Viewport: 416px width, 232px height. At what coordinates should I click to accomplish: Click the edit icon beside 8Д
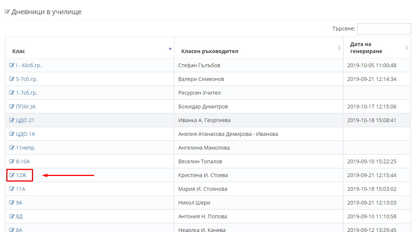click(x=12, y=216)
